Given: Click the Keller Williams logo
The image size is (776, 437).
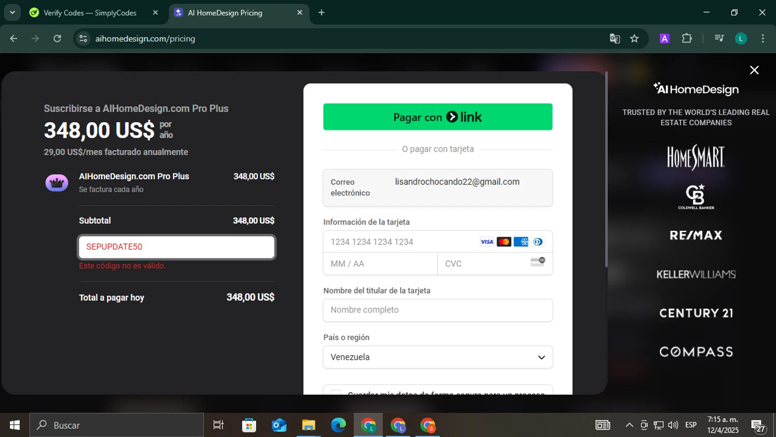Looking at the screenshot, I should coord(696,274).
